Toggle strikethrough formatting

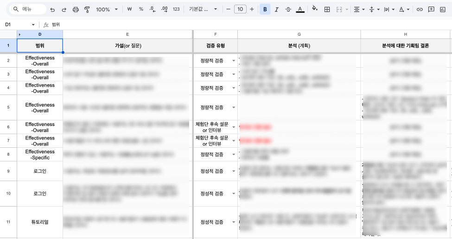288,9
